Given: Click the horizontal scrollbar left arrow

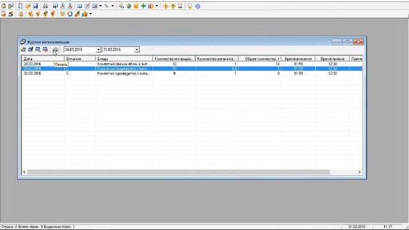Looking at the screenshot, I should pos(24,172).
